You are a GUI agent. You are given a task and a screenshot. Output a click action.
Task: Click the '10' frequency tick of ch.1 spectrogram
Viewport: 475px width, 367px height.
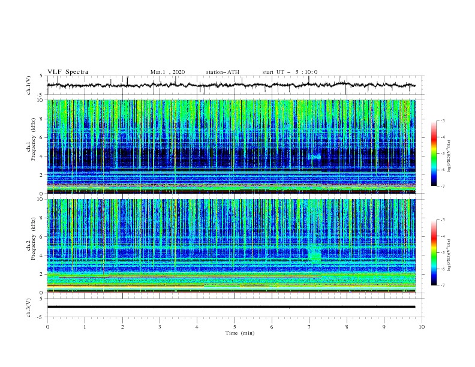click(x=41, y=100)
